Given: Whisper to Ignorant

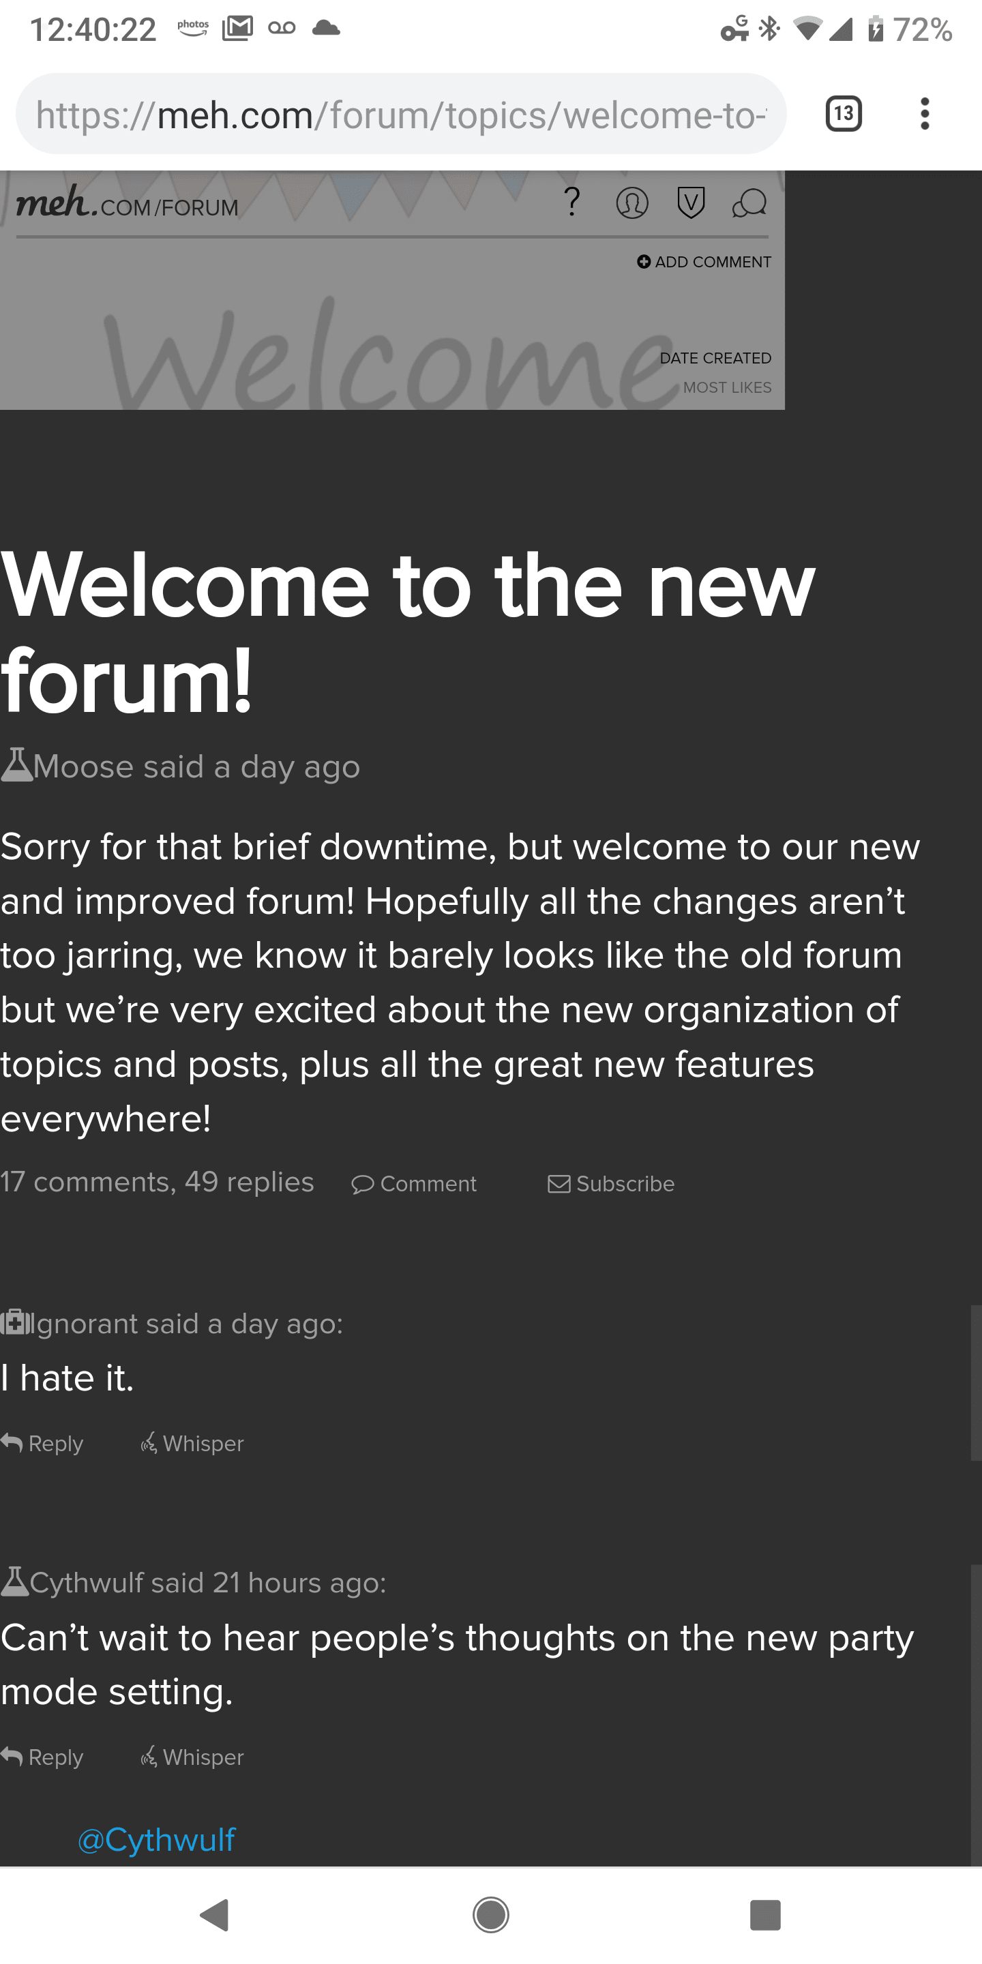Looking at the screenshot, I should pos(192,1443).
